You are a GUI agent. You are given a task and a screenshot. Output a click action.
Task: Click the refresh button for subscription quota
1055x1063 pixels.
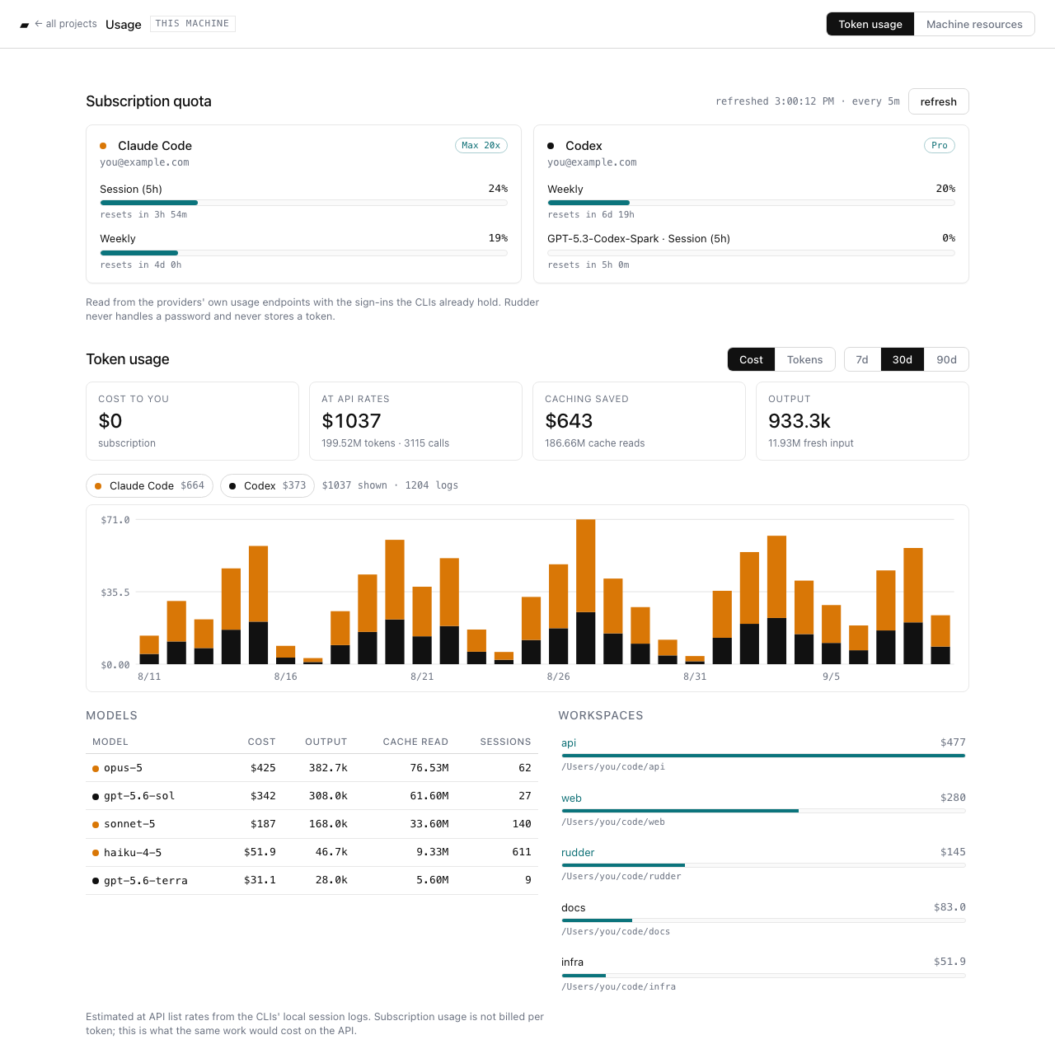(938, 101)
